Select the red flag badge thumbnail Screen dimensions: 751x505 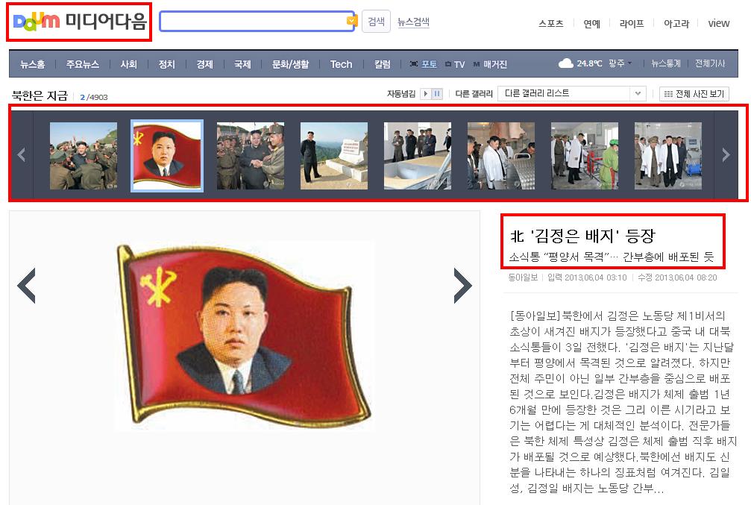[x=167, y=156]
